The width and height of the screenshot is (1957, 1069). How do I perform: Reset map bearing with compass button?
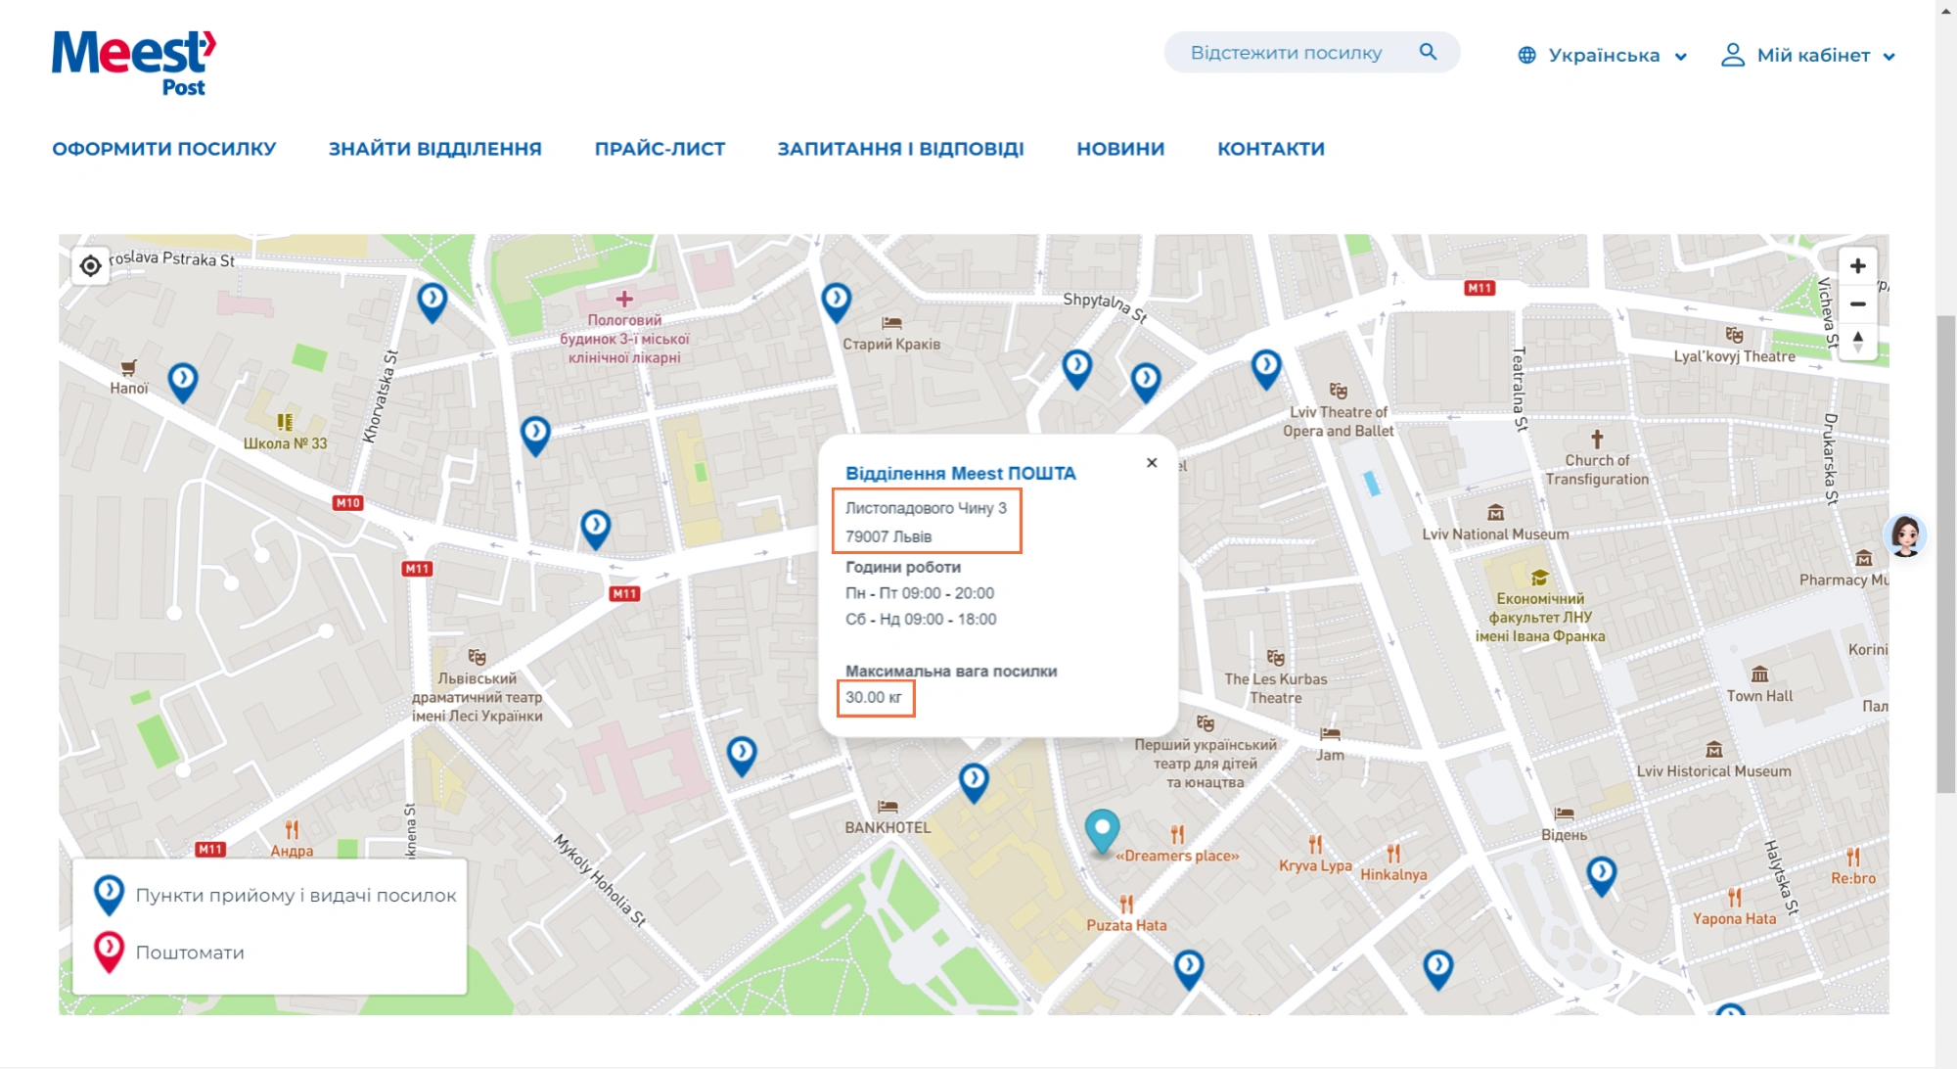pyautogui.click(x=1857, y=342)
